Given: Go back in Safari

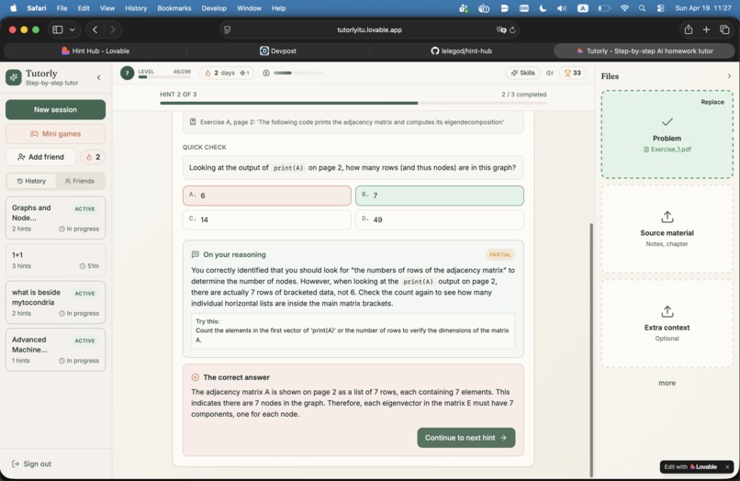Looking at the screenshot, I should (x=95, y=29).
